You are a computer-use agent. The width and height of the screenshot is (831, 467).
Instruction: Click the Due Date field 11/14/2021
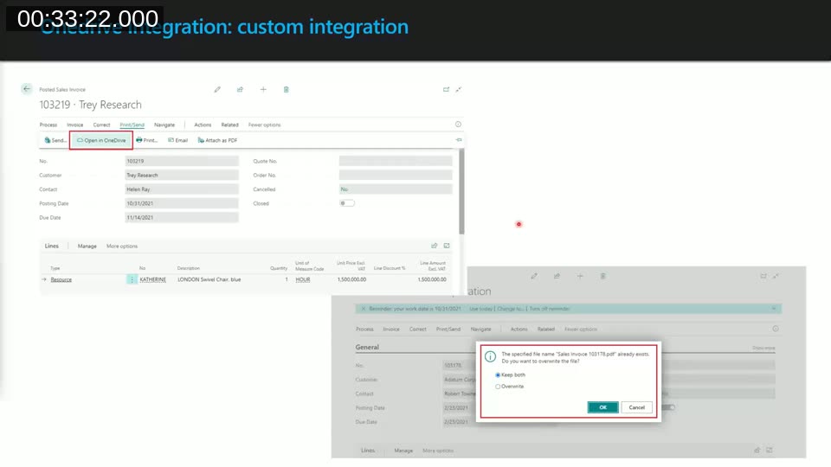tap(182, 218)
